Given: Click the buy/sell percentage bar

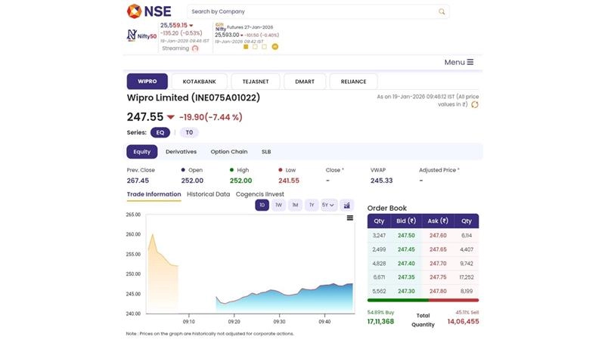Looking at the screenshot, I should pos(423,300).
